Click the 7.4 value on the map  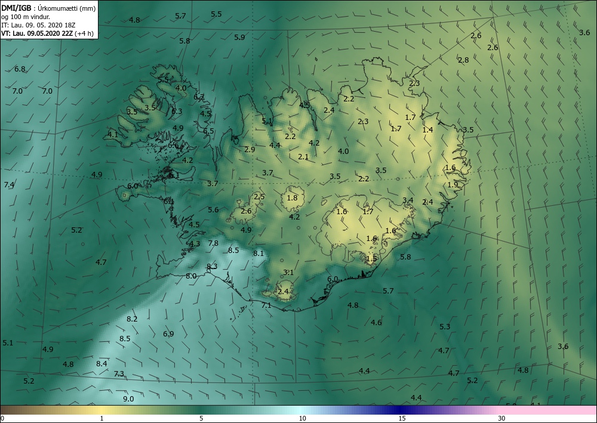pos(9,185)
